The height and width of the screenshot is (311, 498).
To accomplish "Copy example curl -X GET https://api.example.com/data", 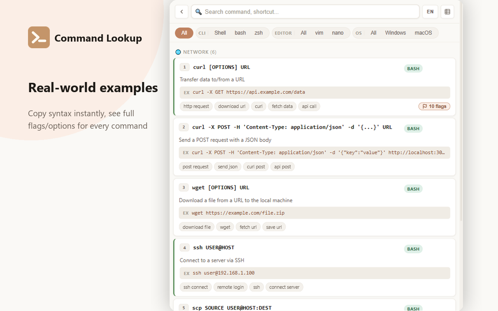I will click(315, 93).
